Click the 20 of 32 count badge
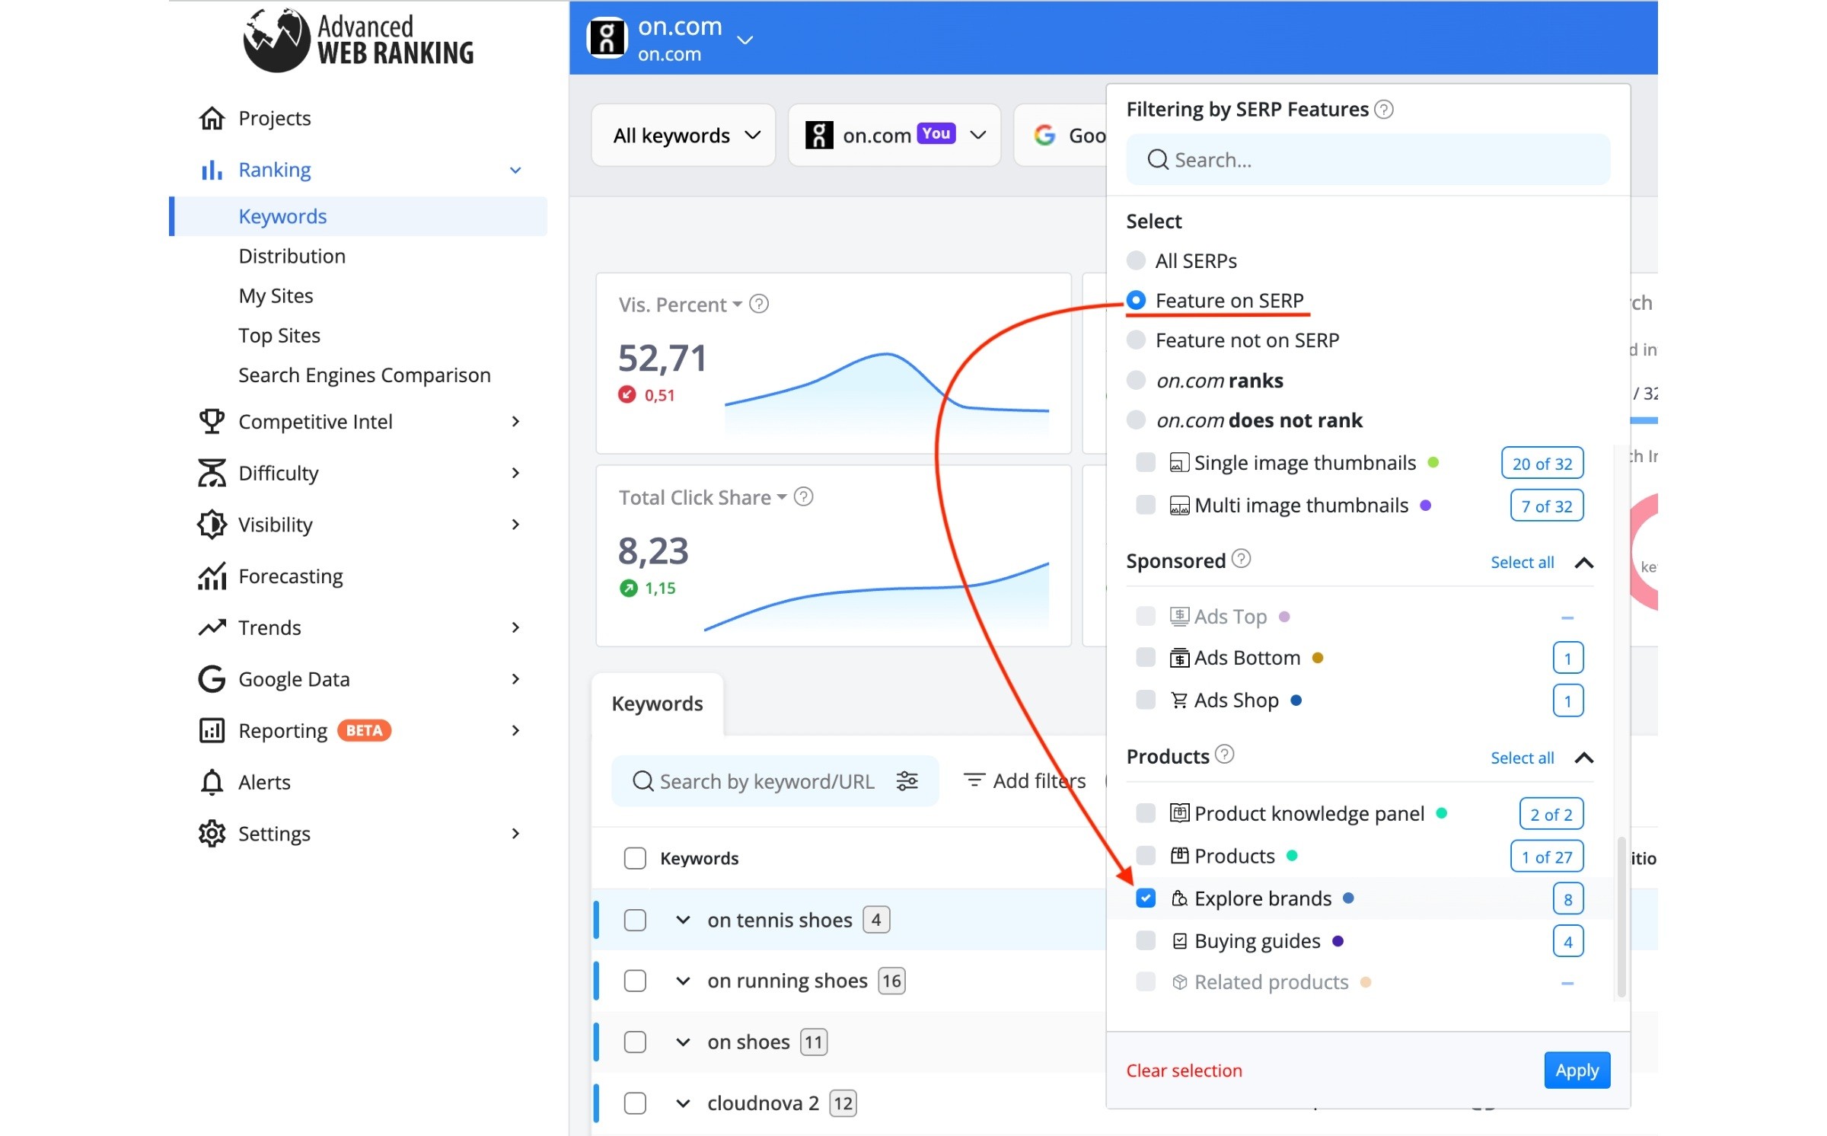 [x=1542, y=464]
